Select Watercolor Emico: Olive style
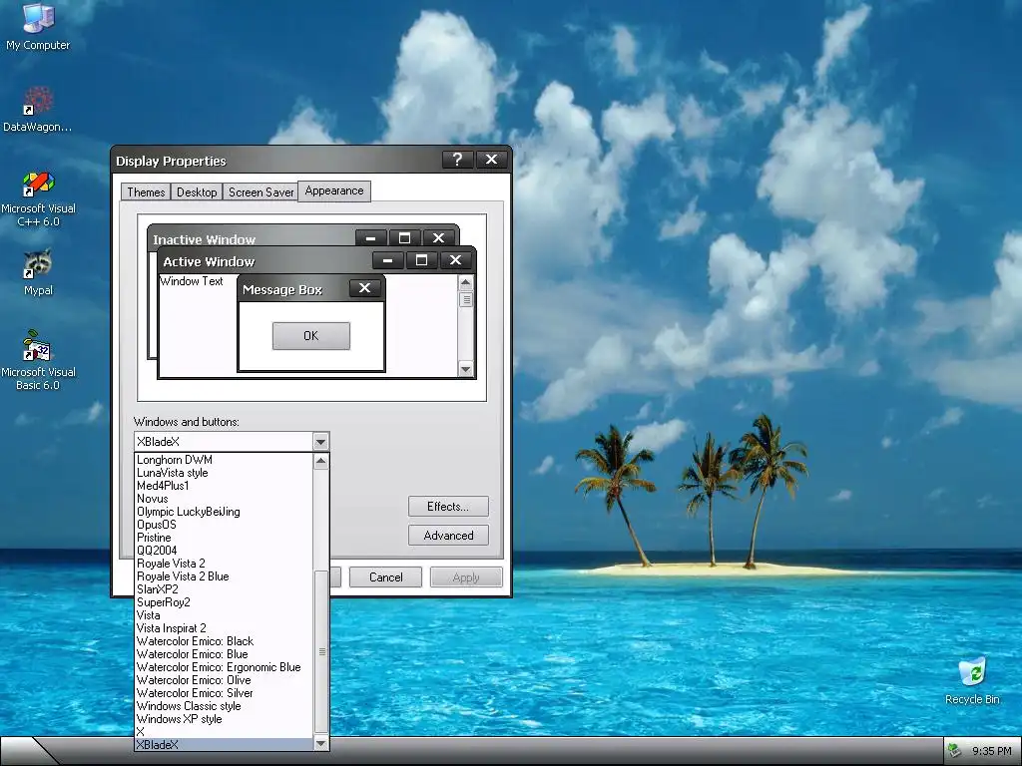The width and height of the screenshot is (1022, 766). click(224, 680)
